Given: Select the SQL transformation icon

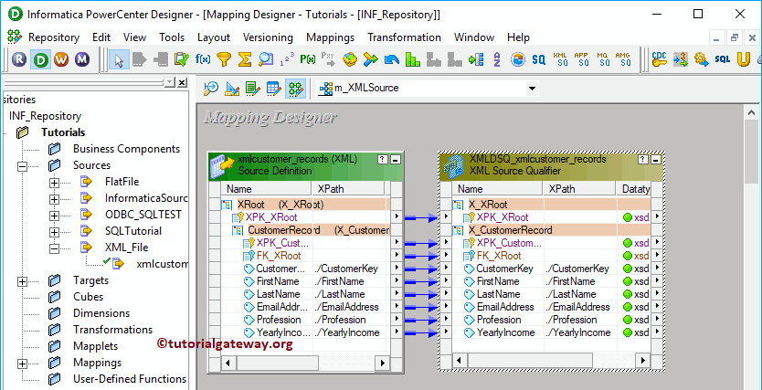Looking at the screenshot, I should (x=722, y=59).
